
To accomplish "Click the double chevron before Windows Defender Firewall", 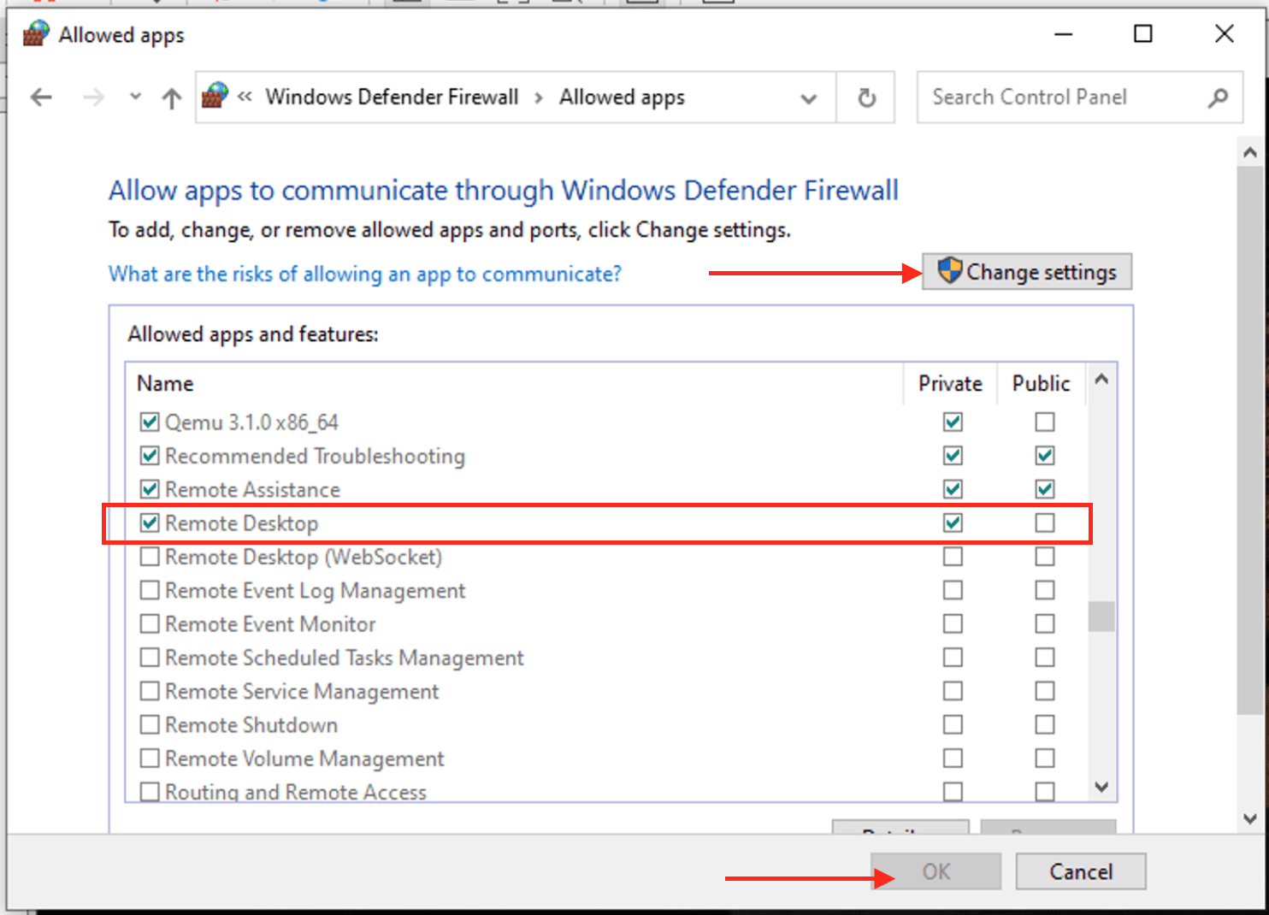I will (x=245, y=97).
